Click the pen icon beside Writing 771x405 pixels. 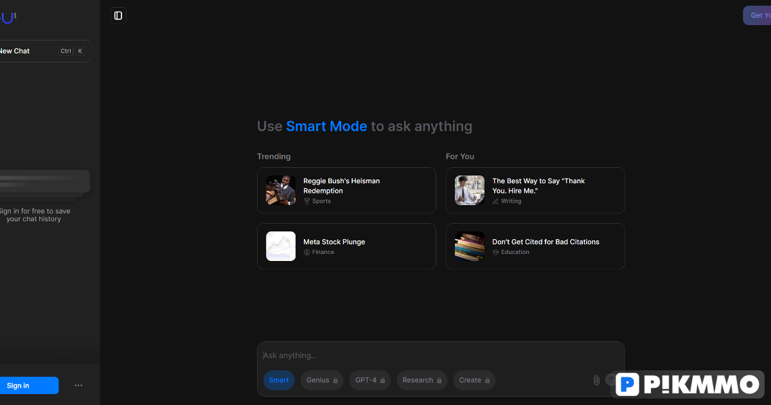(x=496, y=201)
